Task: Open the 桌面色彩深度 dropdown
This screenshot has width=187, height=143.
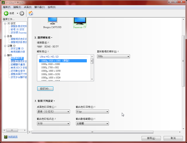Action: (x=53, y=112)
